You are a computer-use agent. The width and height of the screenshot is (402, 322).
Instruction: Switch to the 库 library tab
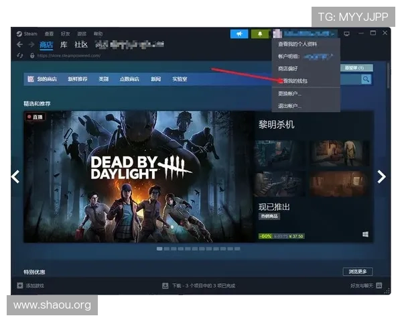(64, 45)
